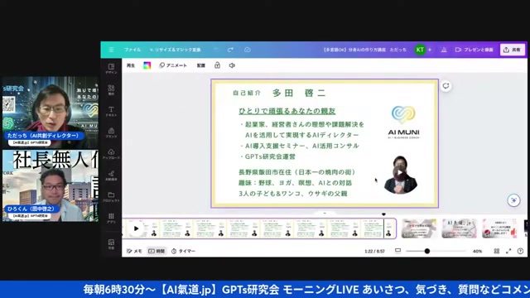
Task: Toggle the 時間 duration view button
Action: coord(157,251)
